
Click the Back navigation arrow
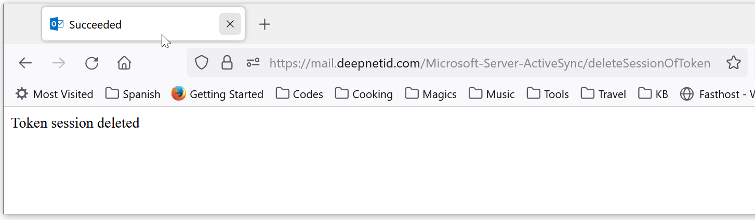point(25,63)
